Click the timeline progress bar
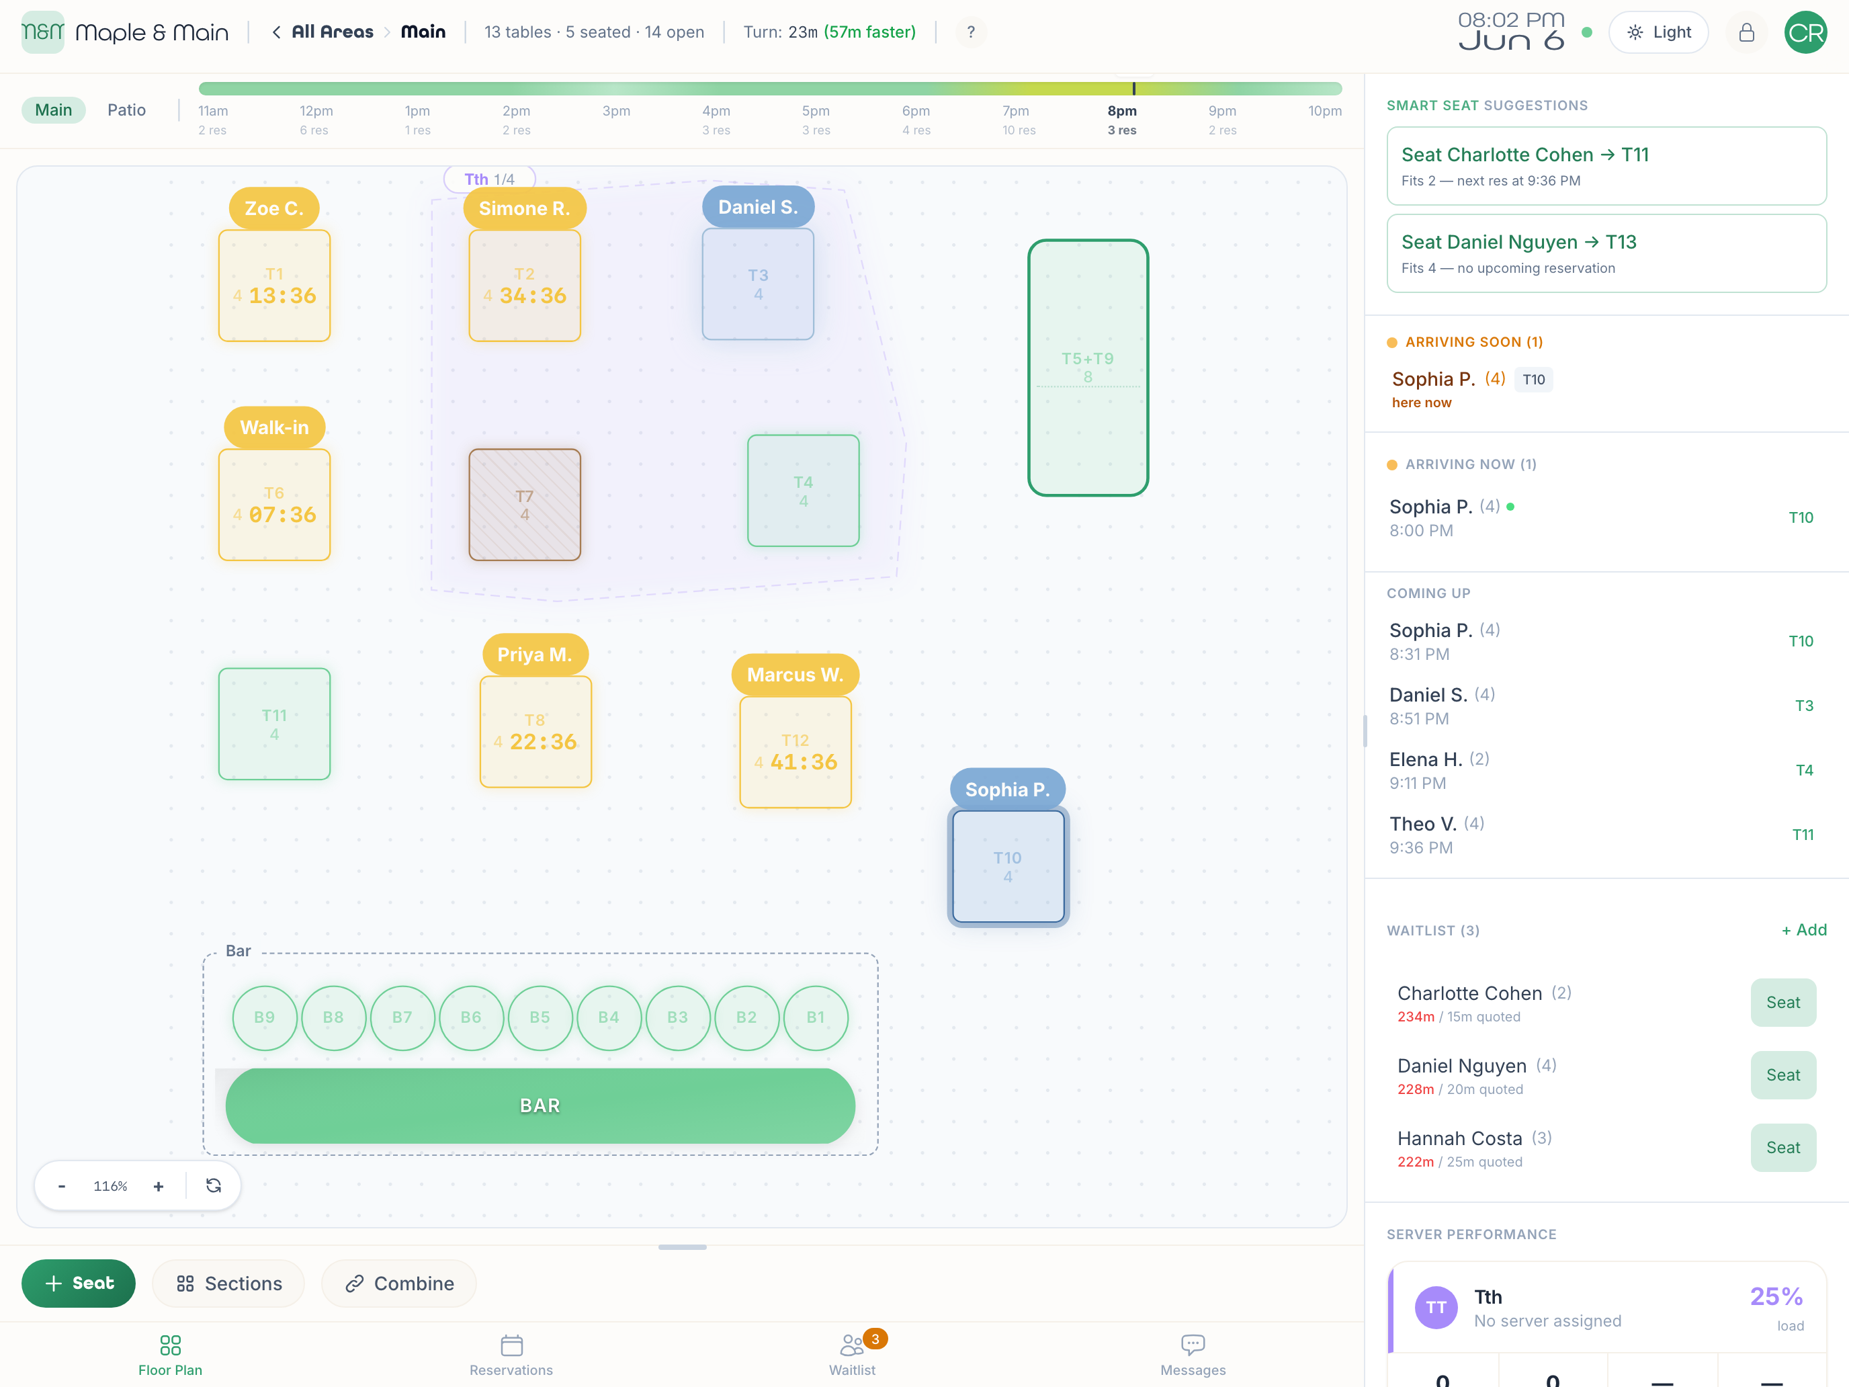 pyautogui.click(x=770, y=89)
